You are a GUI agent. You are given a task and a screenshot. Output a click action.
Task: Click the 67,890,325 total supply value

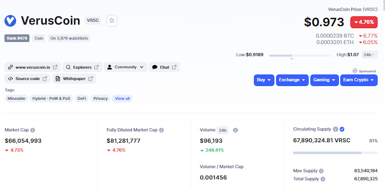tap(366, 179)
